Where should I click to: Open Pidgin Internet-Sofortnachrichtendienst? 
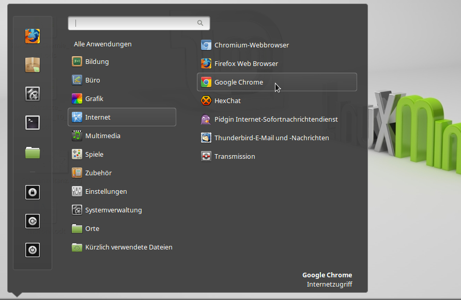(276, 120)
